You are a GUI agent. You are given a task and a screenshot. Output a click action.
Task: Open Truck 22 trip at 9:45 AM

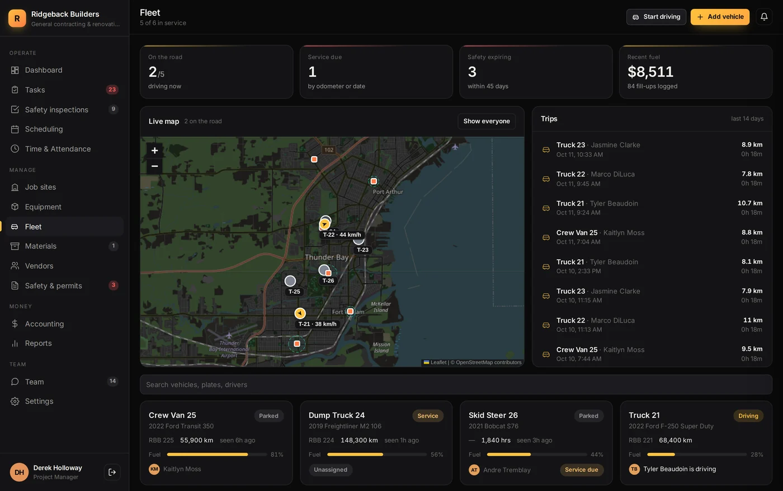tap(652, 179)
